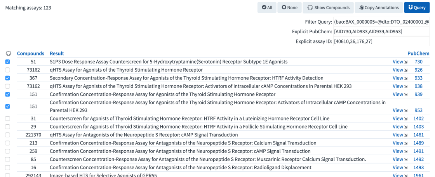Uncheck the S1P3 Dose Response Assay checkbox
435x177 pixels.
pos(7,62)
